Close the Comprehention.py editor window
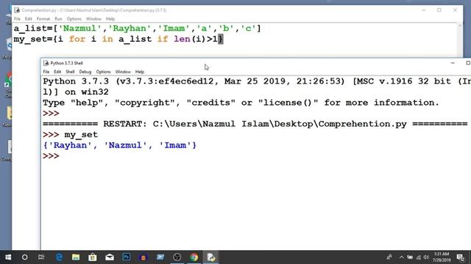The image size is (471, 264). [455, 10]
